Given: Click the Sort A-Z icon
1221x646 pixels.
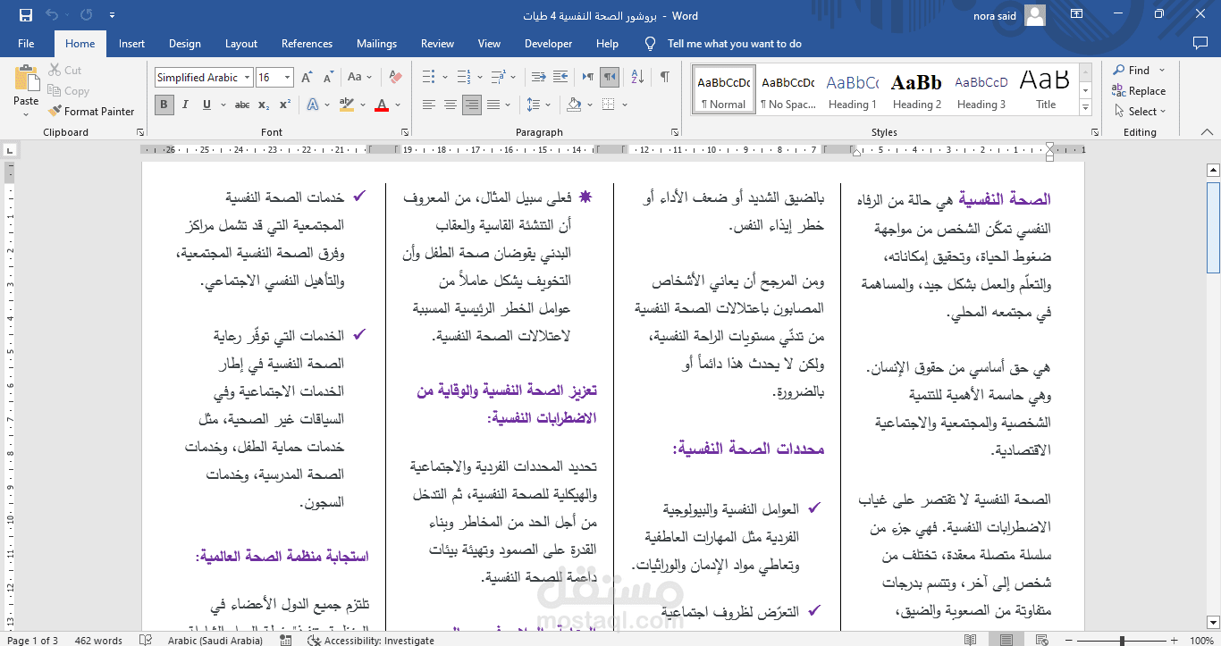Looking at the screenshot, I should pos(638,78).
